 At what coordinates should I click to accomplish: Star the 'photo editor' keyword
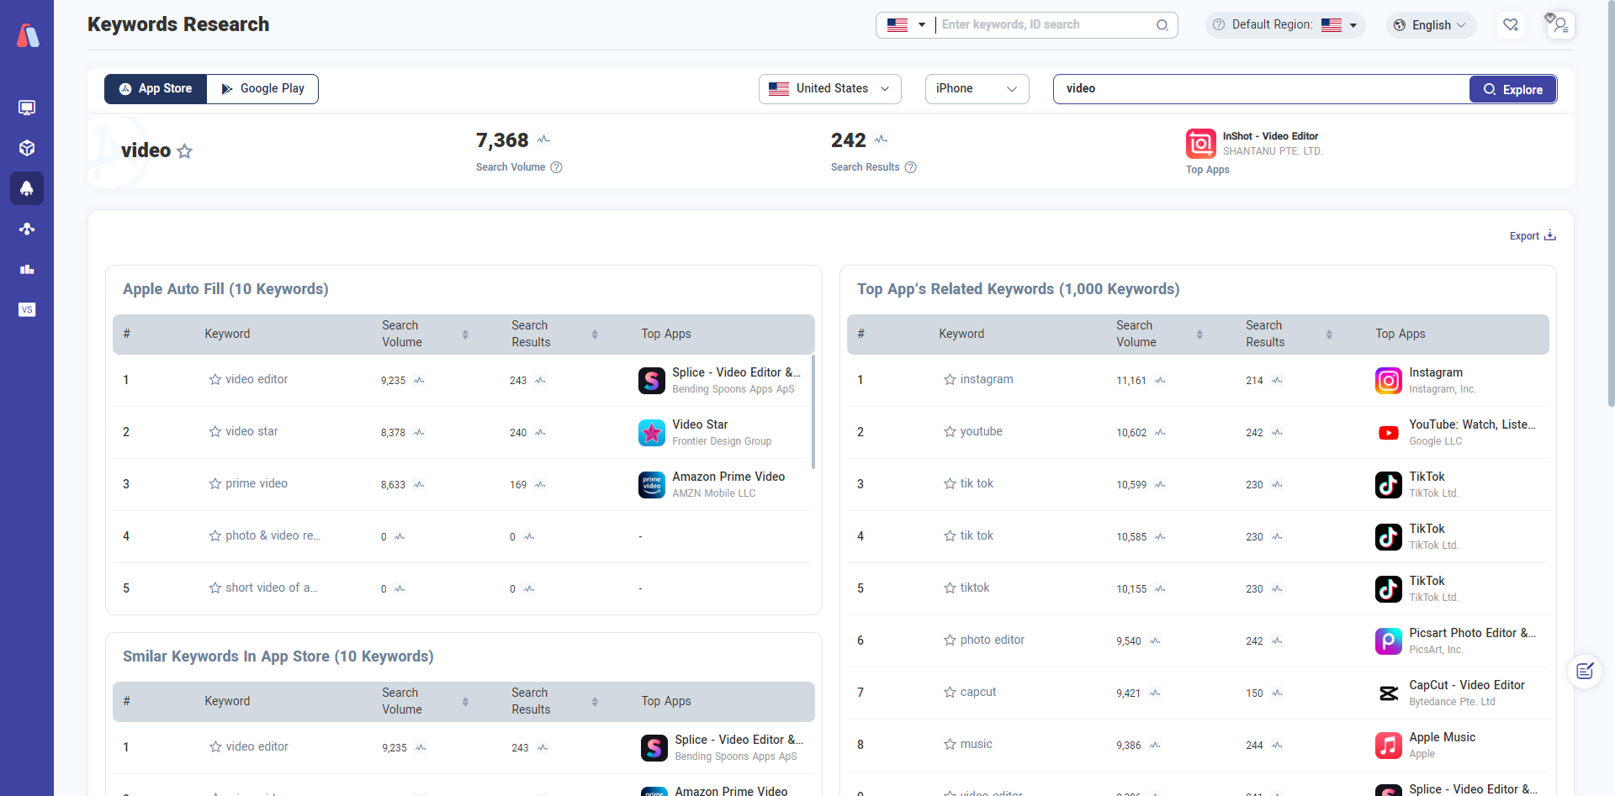tap(950, 640)
